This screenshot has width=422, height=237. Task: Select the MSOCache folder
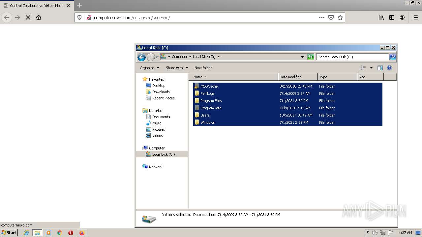pos(287,86)
